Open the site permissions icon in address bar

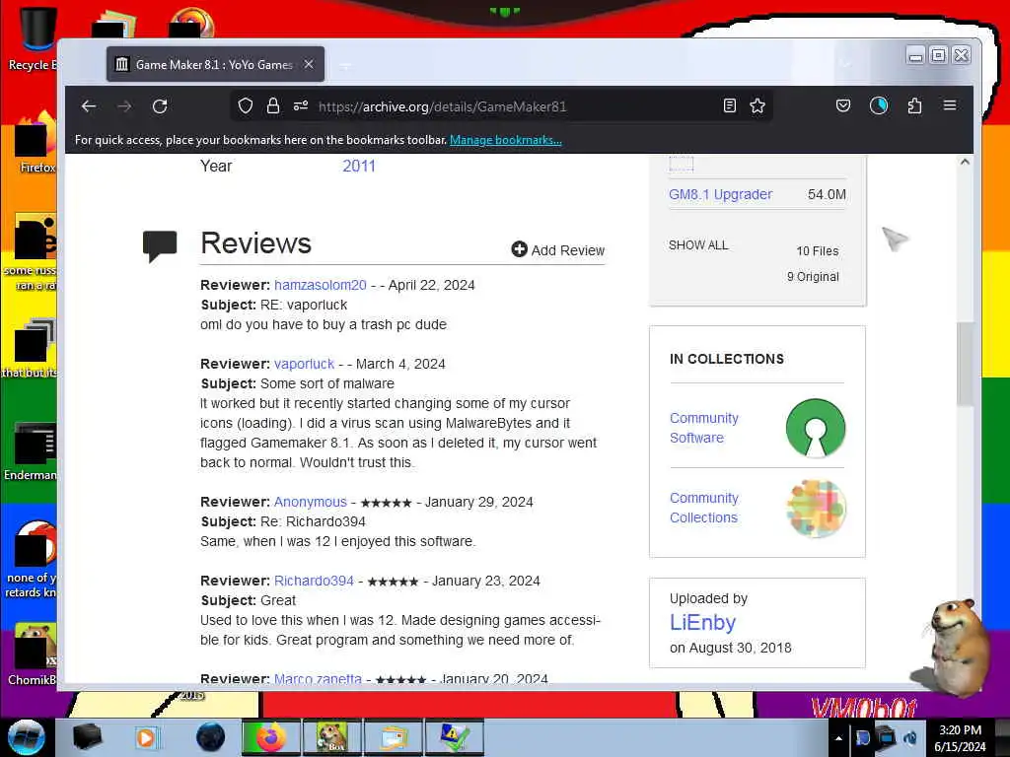[301, 105]
